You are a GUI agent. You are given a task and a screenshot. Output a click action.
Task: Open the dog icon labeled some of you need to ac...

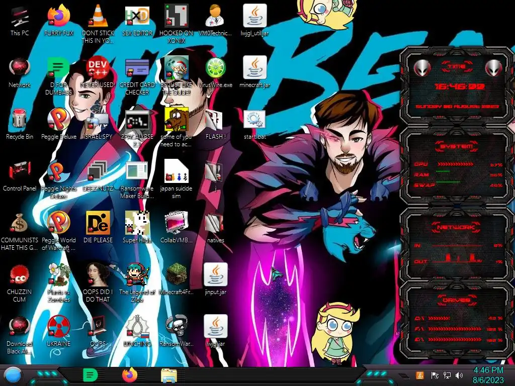coord(177,120)
